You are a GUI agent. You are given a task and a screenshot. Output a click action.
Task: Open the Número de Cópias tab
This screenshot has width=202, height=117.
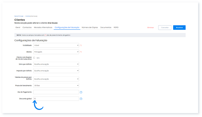click(90, 27)
